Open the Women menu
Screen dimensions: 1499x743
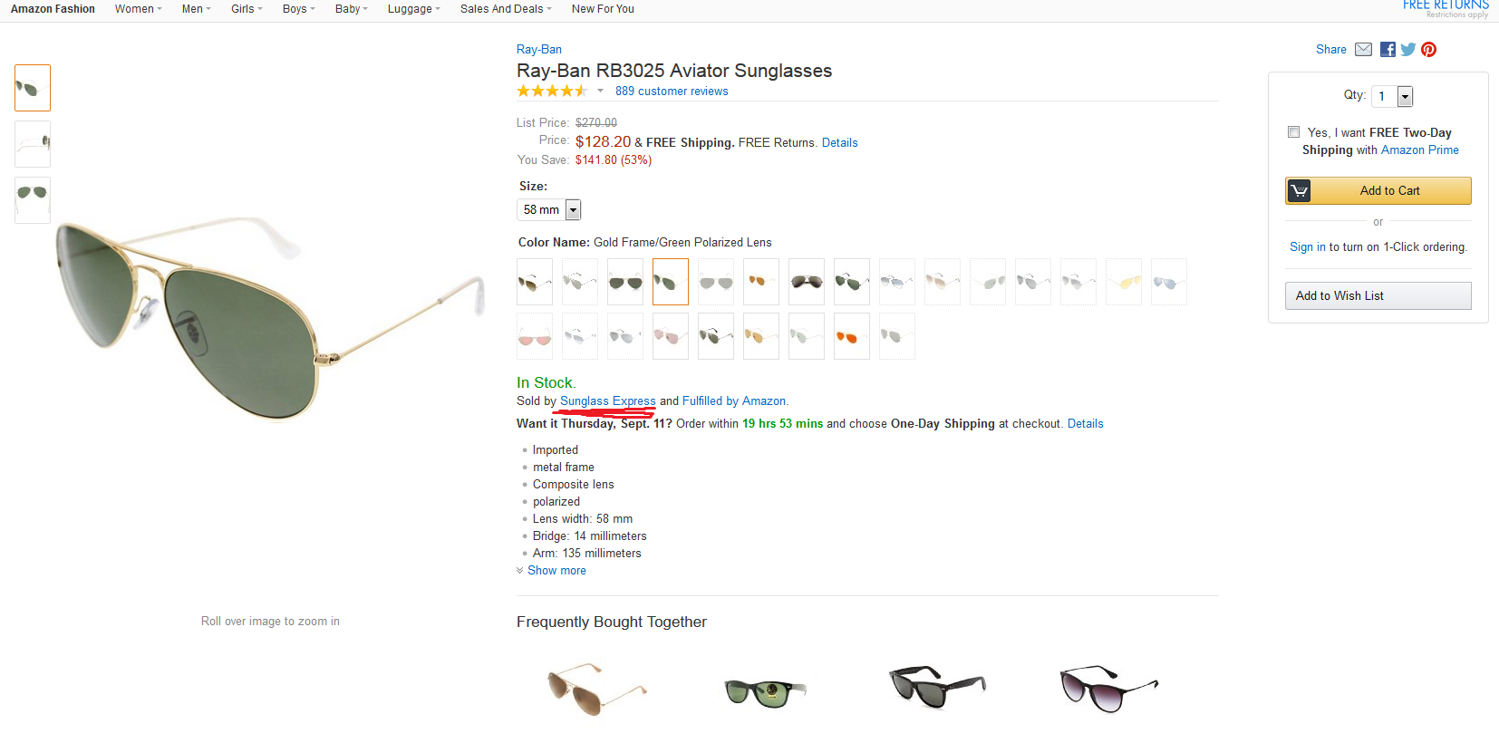point(138,9)
